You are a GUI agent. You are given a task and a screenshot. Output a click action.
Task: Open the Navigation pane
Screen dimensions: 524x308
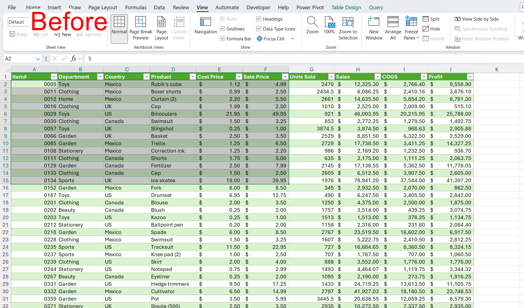[x=206, y=26]
